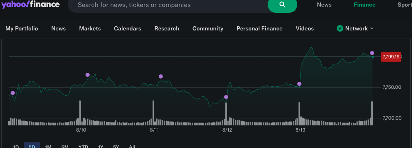The image size is (412, 148).
Task: Click the red 7,799.19 price label
Action: pos(391,57)
